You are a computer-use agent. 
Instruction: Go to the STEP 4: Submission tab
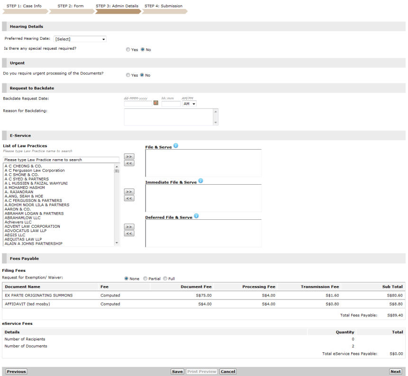pos(163,7)
